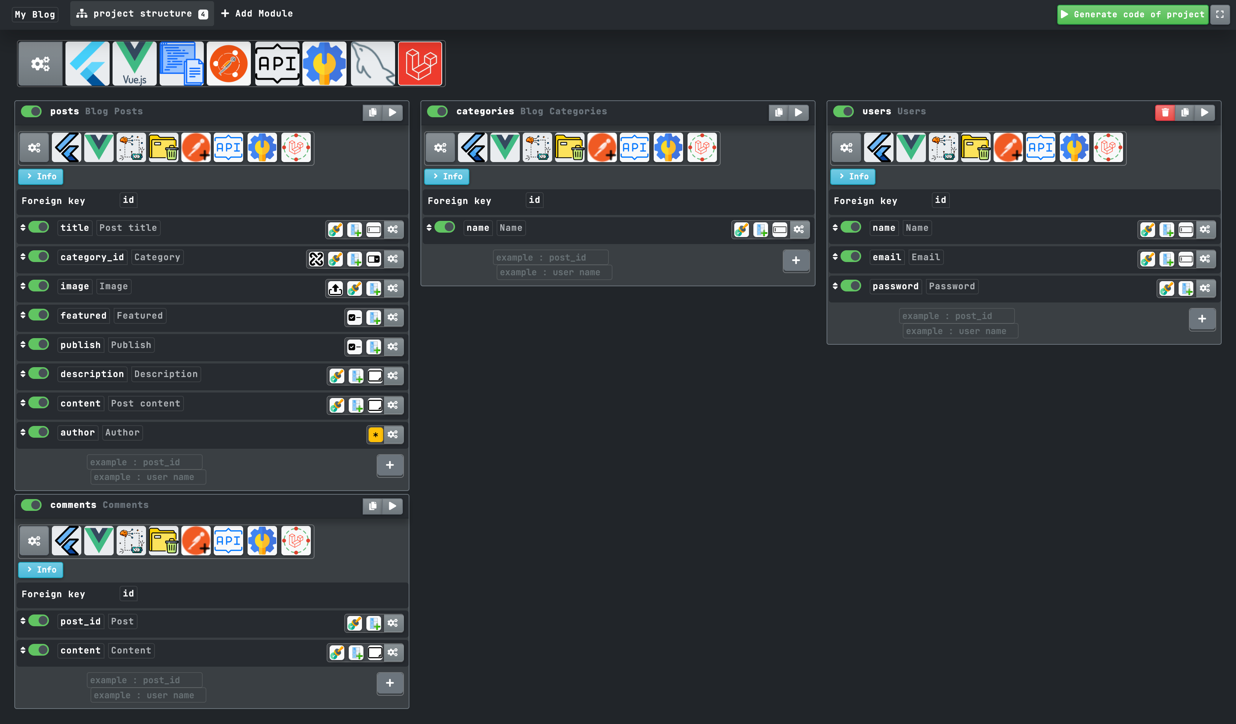This screenshot has width=1236, height=724.
Task: Click the Vue icon in comments module toolbar
Action: pyautogui.click(x=99, y=541)
